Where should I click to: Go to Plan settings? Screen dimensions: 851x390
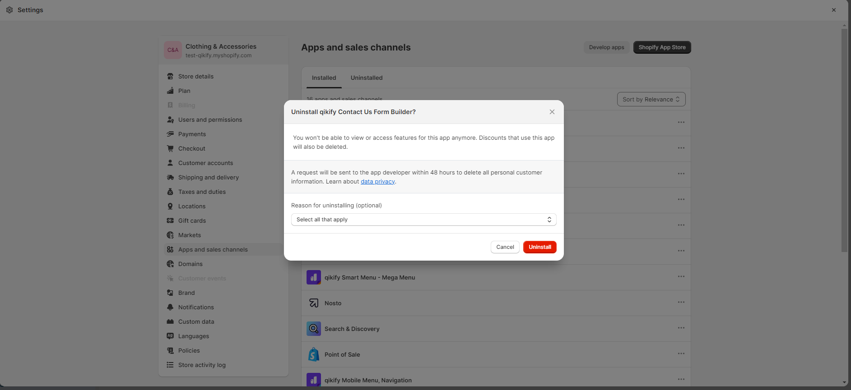(223, 91)
